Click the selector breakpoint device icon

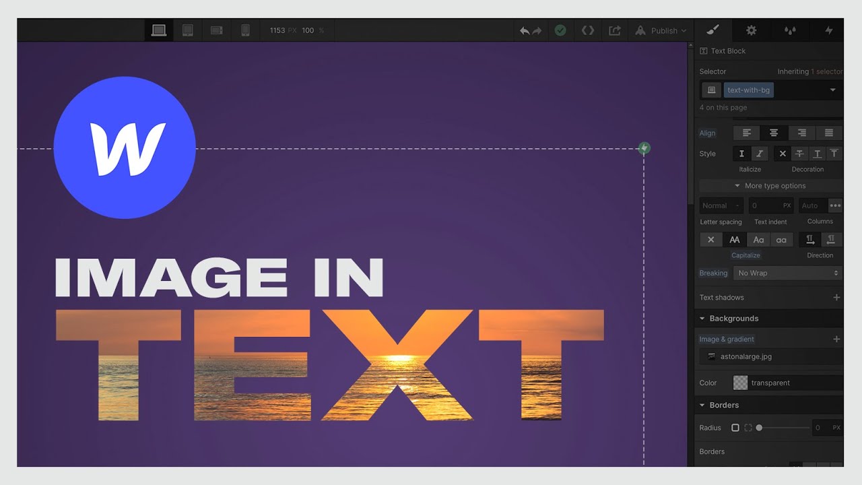pos(710,90)
